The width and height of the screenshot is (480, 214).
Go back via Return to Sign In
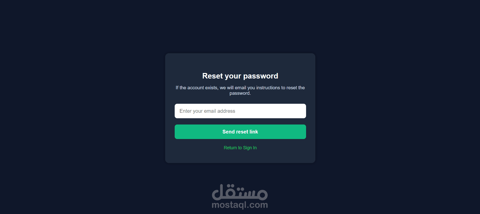(x=240, y=148)
